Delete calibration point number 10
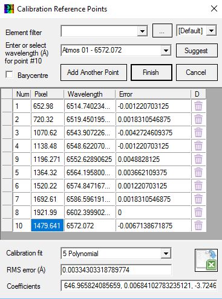222x299 pixels. (198, 225)
